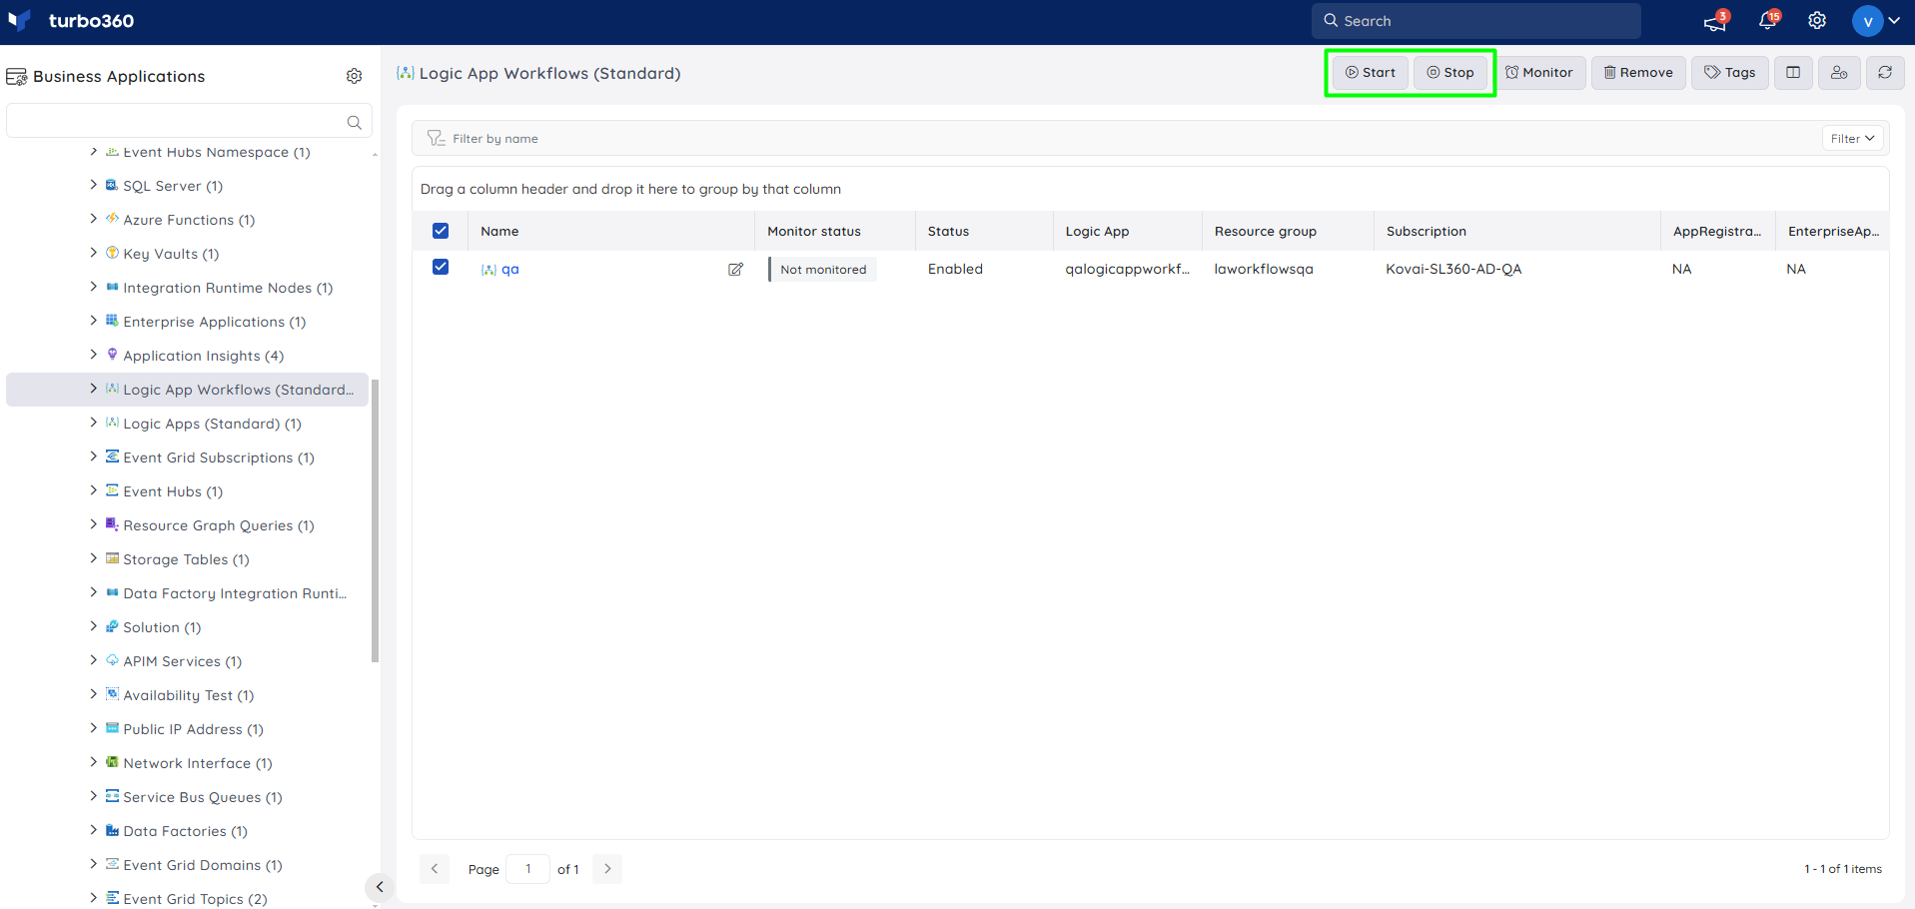Viewport: 1915px width, 909px height.
Task: Click the laworkflowsqa cell
Action: (x=1264, y=270)
